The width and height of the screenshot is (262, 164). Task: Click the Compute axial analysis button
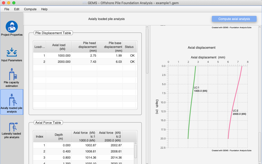tap(234, 19)
